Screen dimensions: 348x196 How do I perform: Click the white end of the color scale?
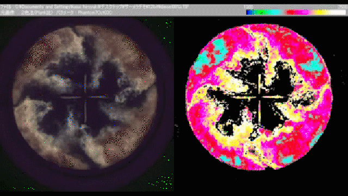click(x=337, y=13)
